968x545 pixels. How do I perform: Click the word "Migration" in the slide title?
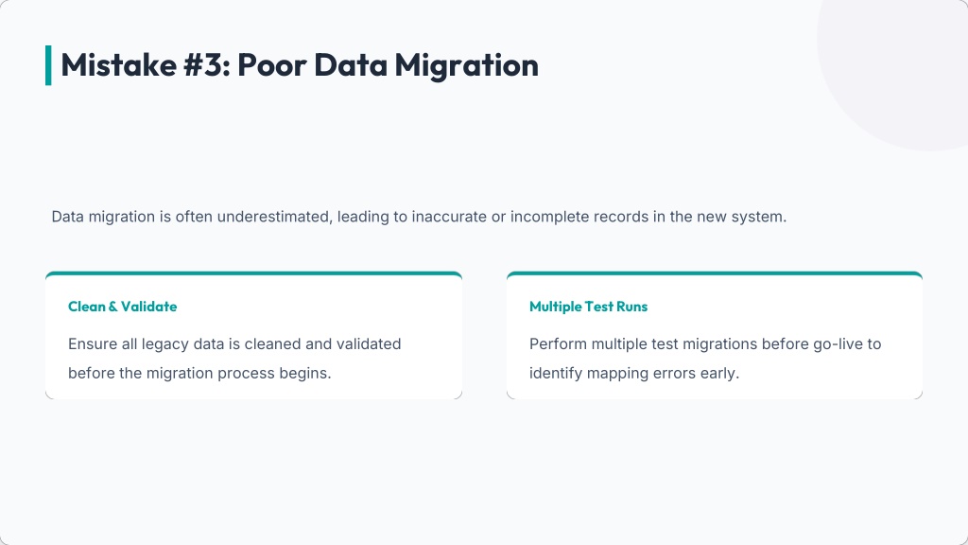click(467, 66)
